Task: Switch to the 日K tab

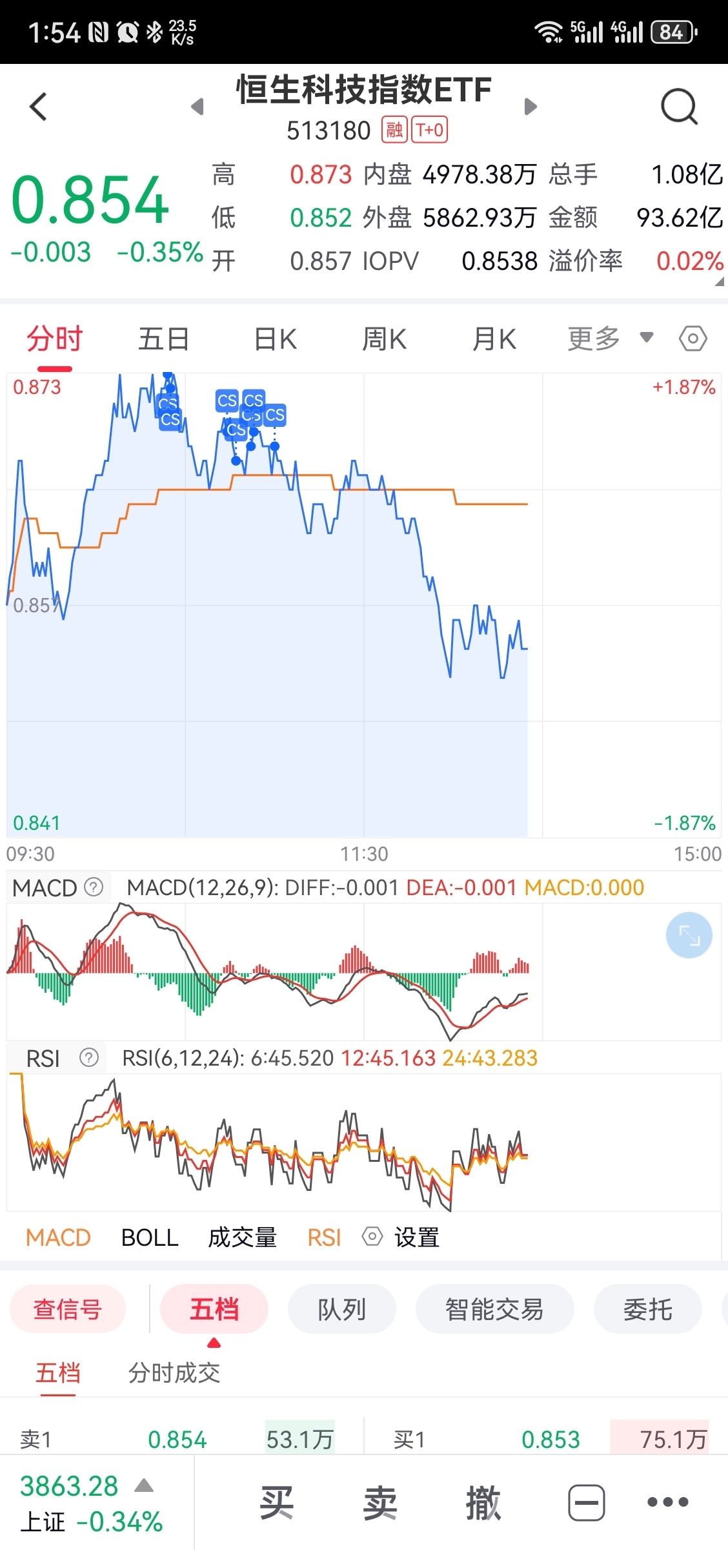Action: point(276,338)
